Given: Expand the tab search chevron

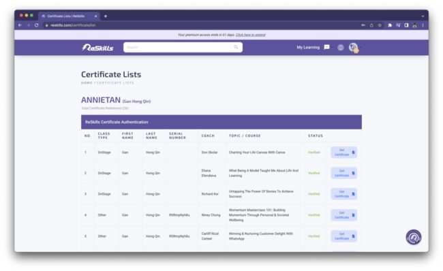Looking at the screenshot, I should point(423,16).
